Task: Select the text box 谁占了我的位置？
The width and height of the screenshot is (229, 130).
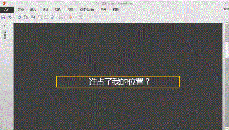Action: 118,82
